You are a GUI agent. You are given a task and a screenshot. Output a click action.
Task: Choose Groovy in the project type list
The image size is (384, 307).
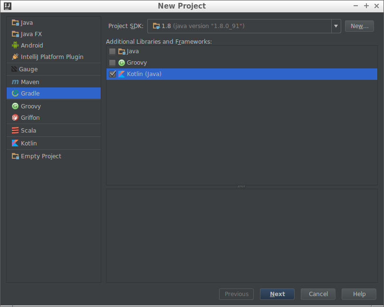click(x=31, y=106)
